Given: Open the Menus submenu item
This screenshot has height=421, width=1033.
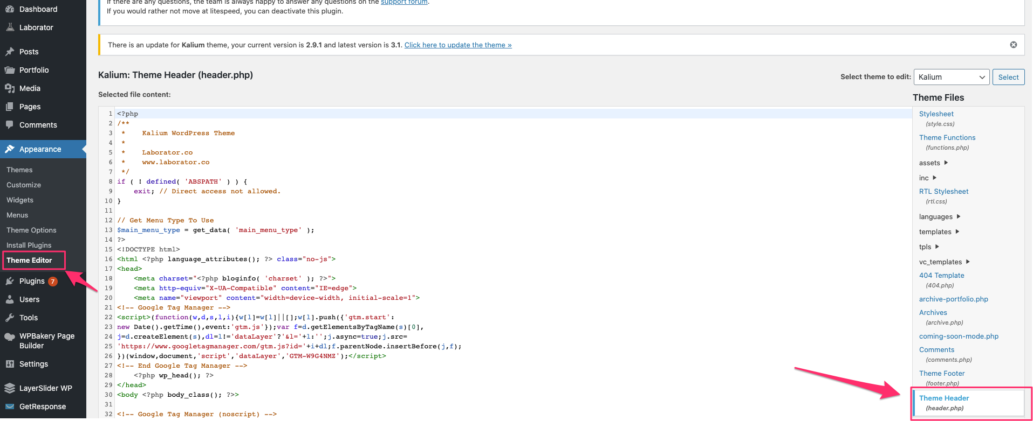Looking at the screenshot, I should [x=17, y=215].
